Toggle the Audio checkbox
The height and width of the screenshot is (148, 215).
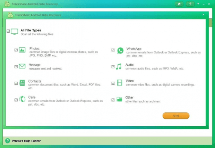click(113, 67)
